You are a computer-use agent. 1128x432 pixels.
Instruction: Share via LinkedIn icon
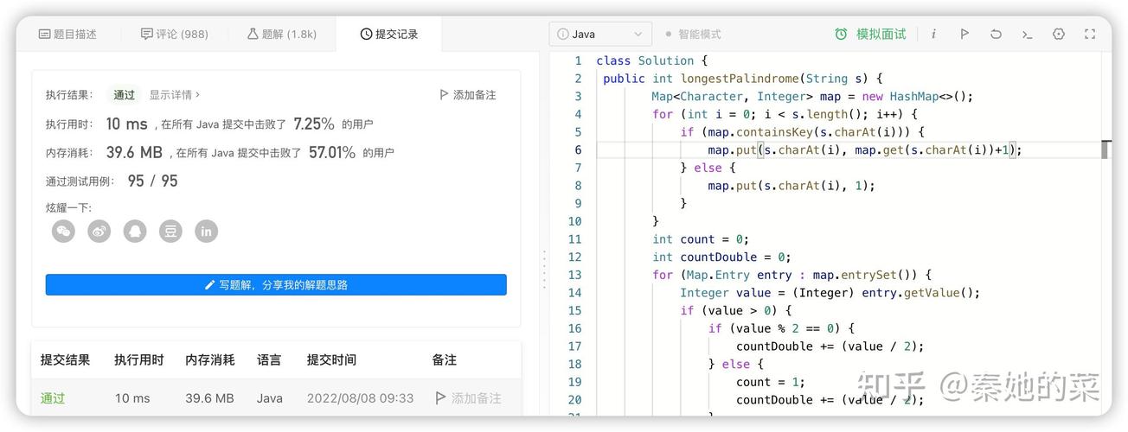(206, 231)
